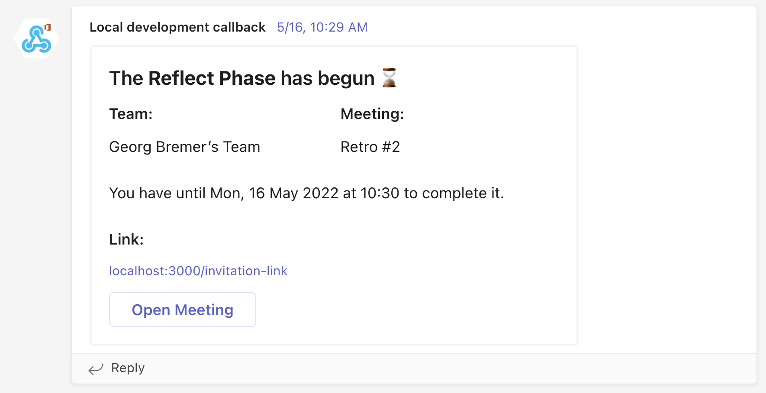Click the message container right of card
Viewport: 766px width, 393px height.
666,195
